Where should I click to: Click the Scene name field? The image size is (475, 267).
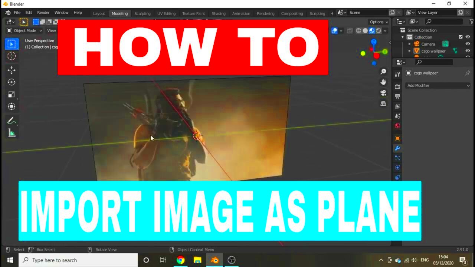click(x=367, y=13)
